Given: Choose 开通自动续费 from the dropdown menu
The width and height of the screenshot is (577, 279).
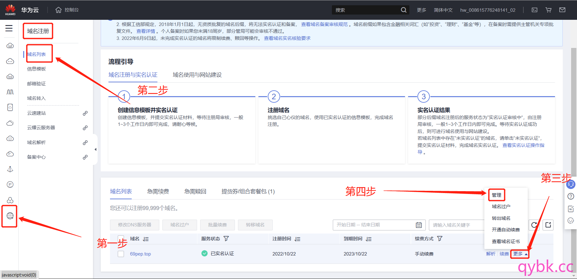Looking at the screenshot, I should [x=506, y=230].
